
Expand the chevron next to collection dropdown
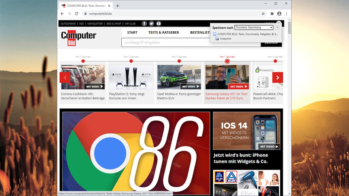coord(277,27)
